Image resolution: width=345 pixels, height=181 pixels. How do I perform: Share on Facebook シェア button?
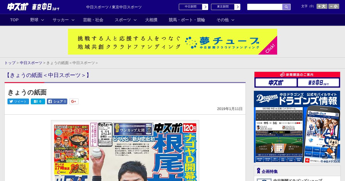coord(57,101)
